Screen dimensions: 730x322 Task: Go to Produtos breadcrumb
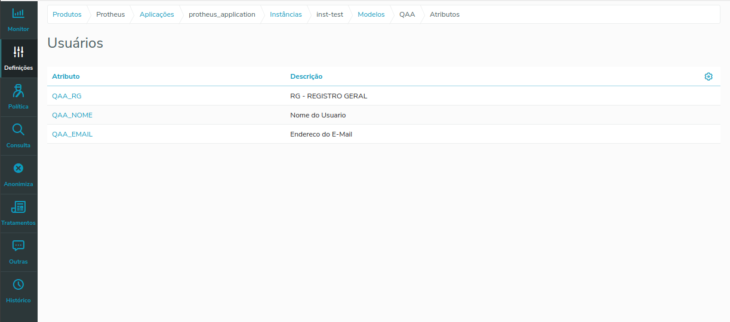pos(67,14)
